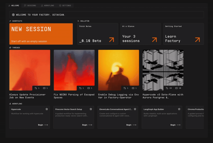
Task: Click pull request icon on Hypercode v3 thread
Action: pos(167,88)
